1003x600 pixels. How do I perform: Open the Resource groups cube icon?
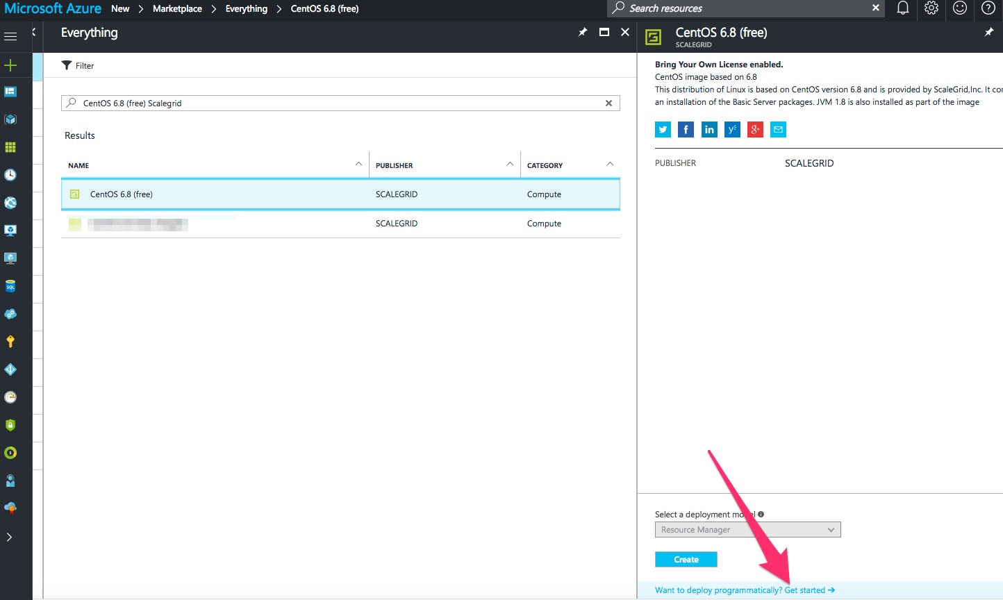pyautogui.click(x=10, y=119)
